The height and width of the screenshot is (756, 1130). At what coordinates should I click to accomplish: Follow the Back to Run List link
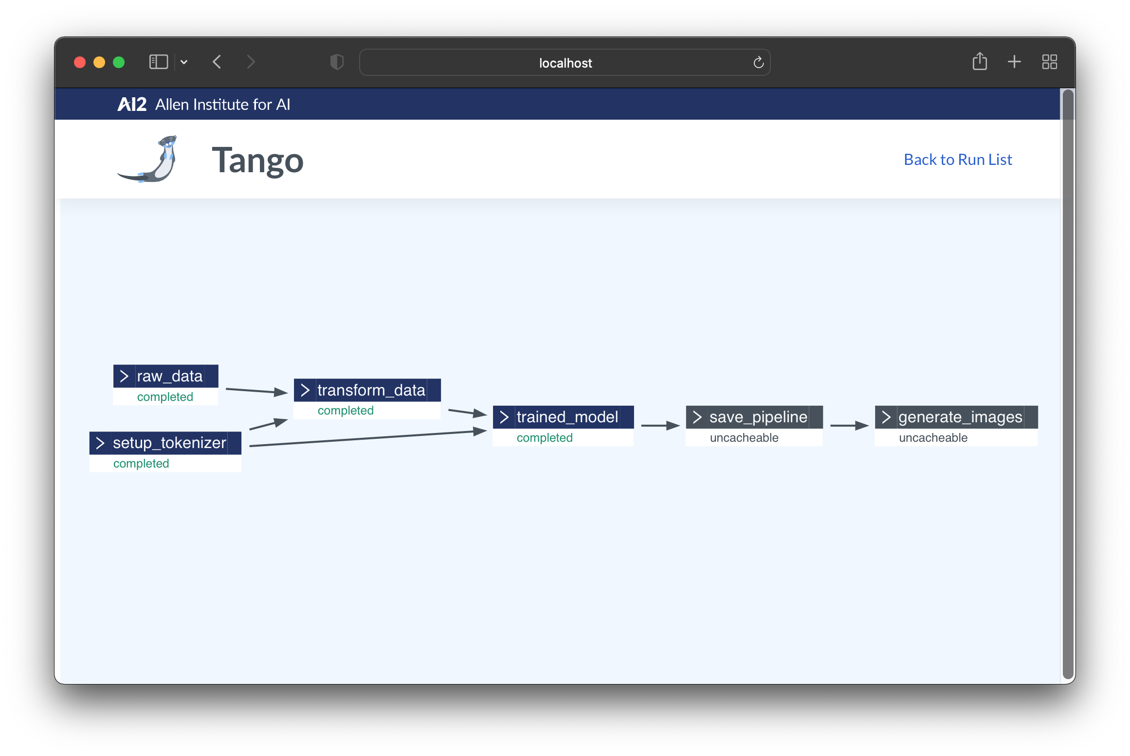[x=957, y=160]
